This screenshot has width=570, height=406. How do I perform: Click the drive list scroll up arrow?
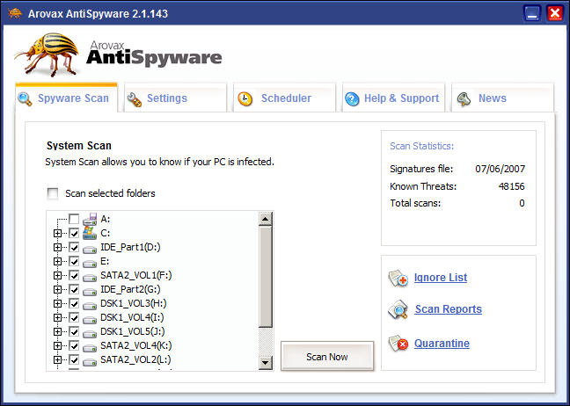266,219
